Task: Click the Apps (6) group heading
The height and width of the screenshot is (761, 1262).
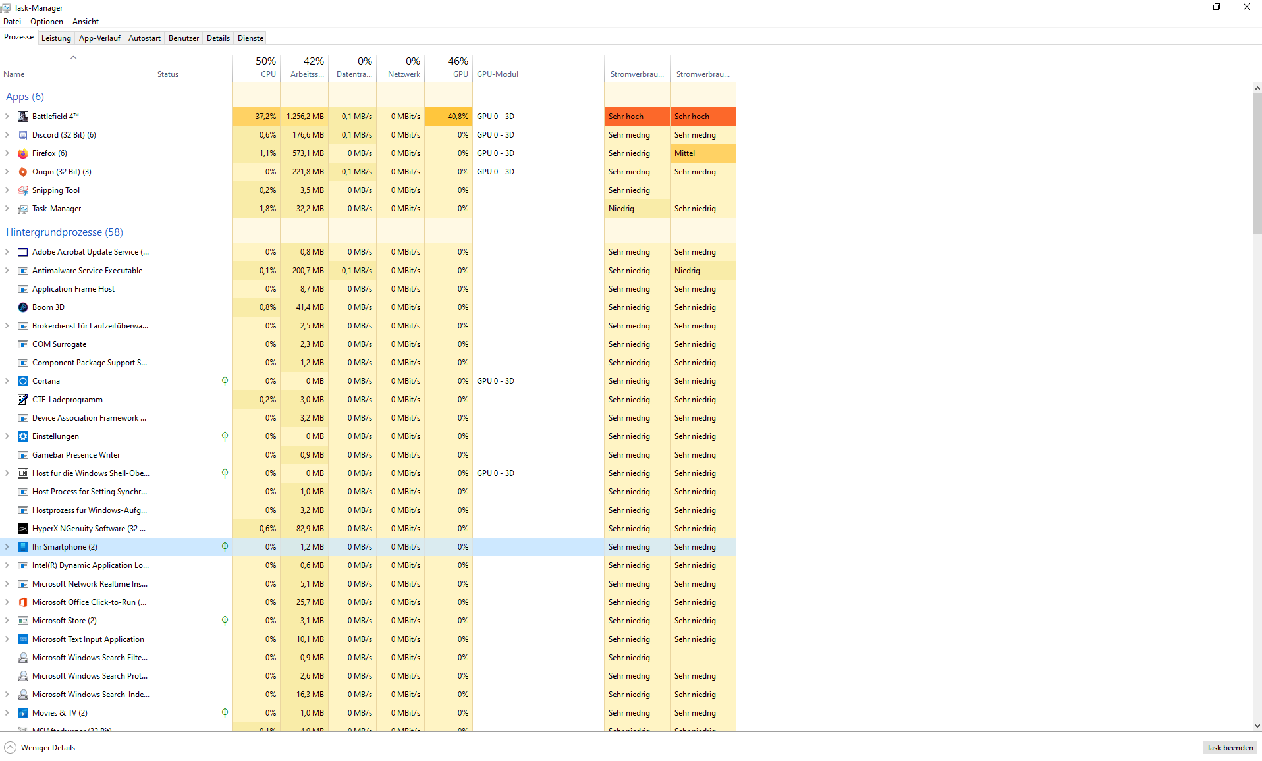Action: (x=25, y=97)
